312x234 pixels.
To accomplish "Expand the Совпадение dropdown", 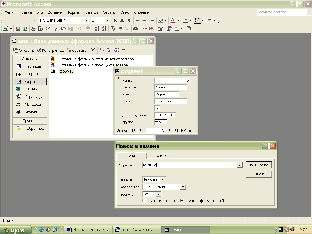I will click(x=183, y=187).
